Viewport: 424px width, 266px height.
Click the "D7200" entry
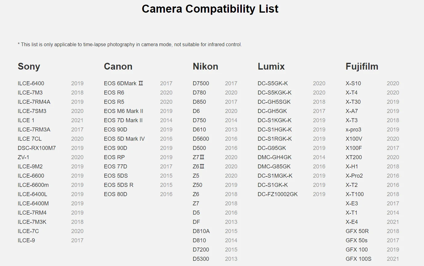(x=201, y=250)
